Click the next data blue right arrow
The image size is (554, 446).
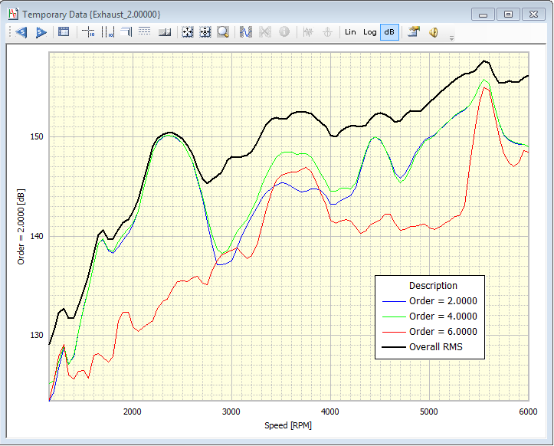coord(41,32)
